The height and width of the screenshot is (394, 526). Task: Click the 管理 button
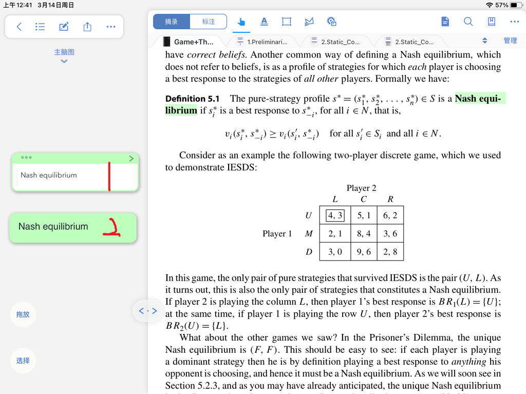point(510,41)
